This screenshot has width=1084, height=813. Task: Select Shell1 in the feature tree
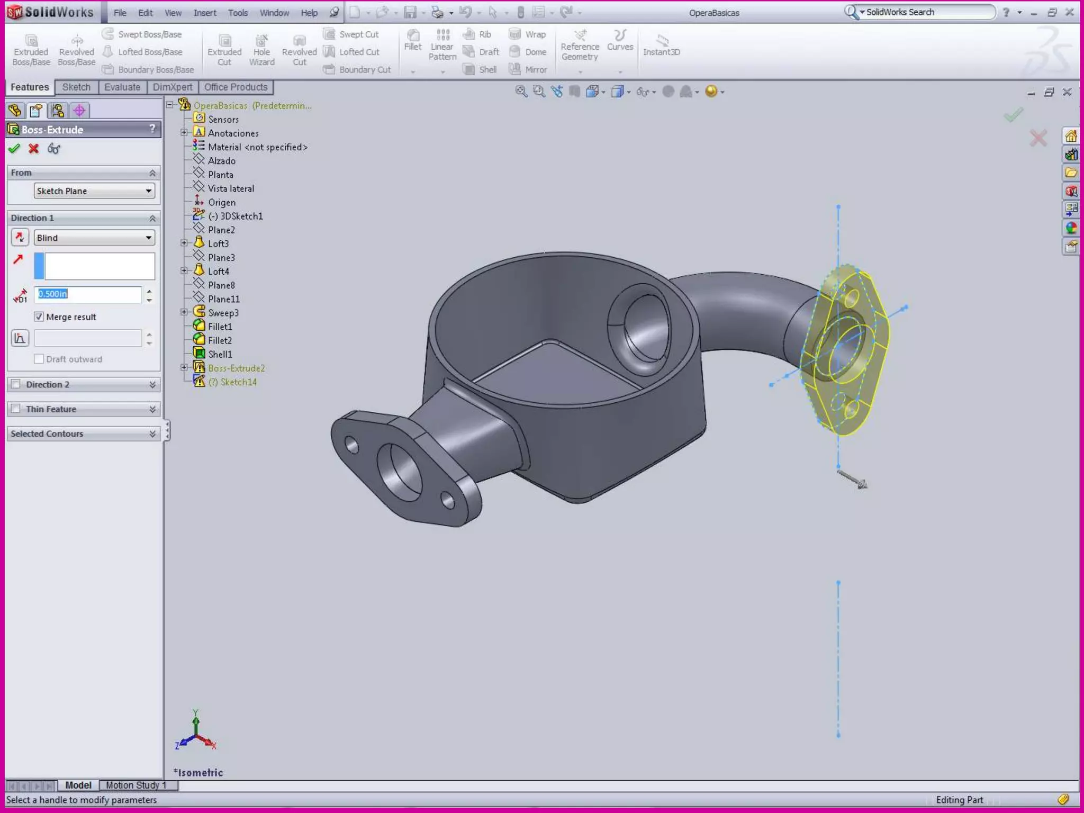click(220, 354)
